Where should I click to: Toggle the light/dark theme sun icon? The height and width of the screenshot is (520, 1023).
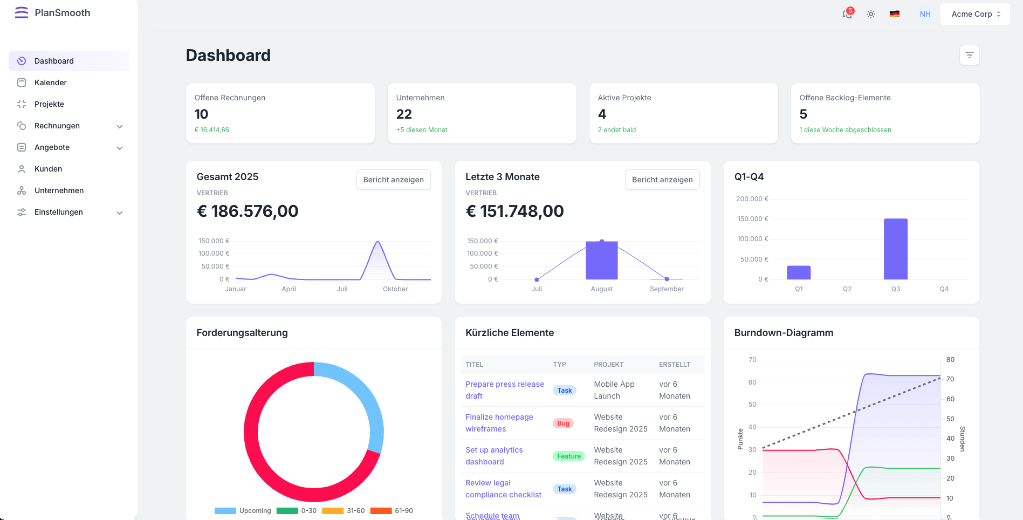[871, 14]
